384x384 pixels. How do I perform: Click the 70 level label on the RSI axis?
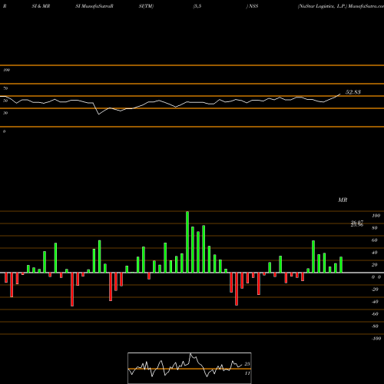point(5,88)
